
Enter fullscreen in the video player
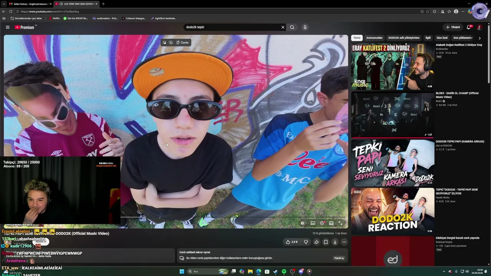(x=340, y=223)
